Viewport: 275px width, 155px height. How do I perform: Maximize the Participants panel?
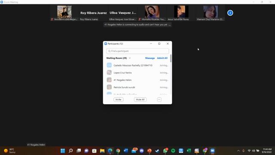click(159, 43)
